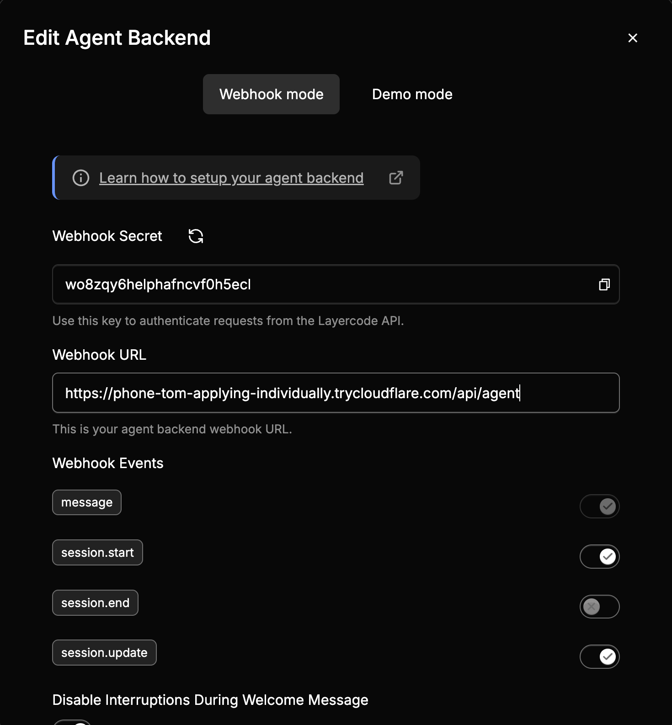Select the Webhook Secret text field
This screenshot has height=725, width=672.
click(320, 284)
